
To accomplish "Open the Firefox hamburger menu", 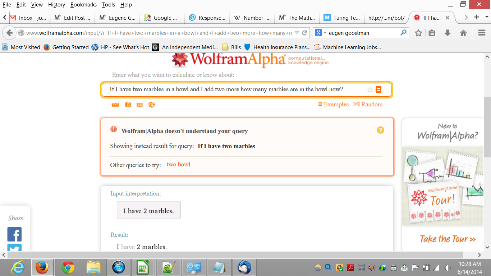I will (482, 33).
